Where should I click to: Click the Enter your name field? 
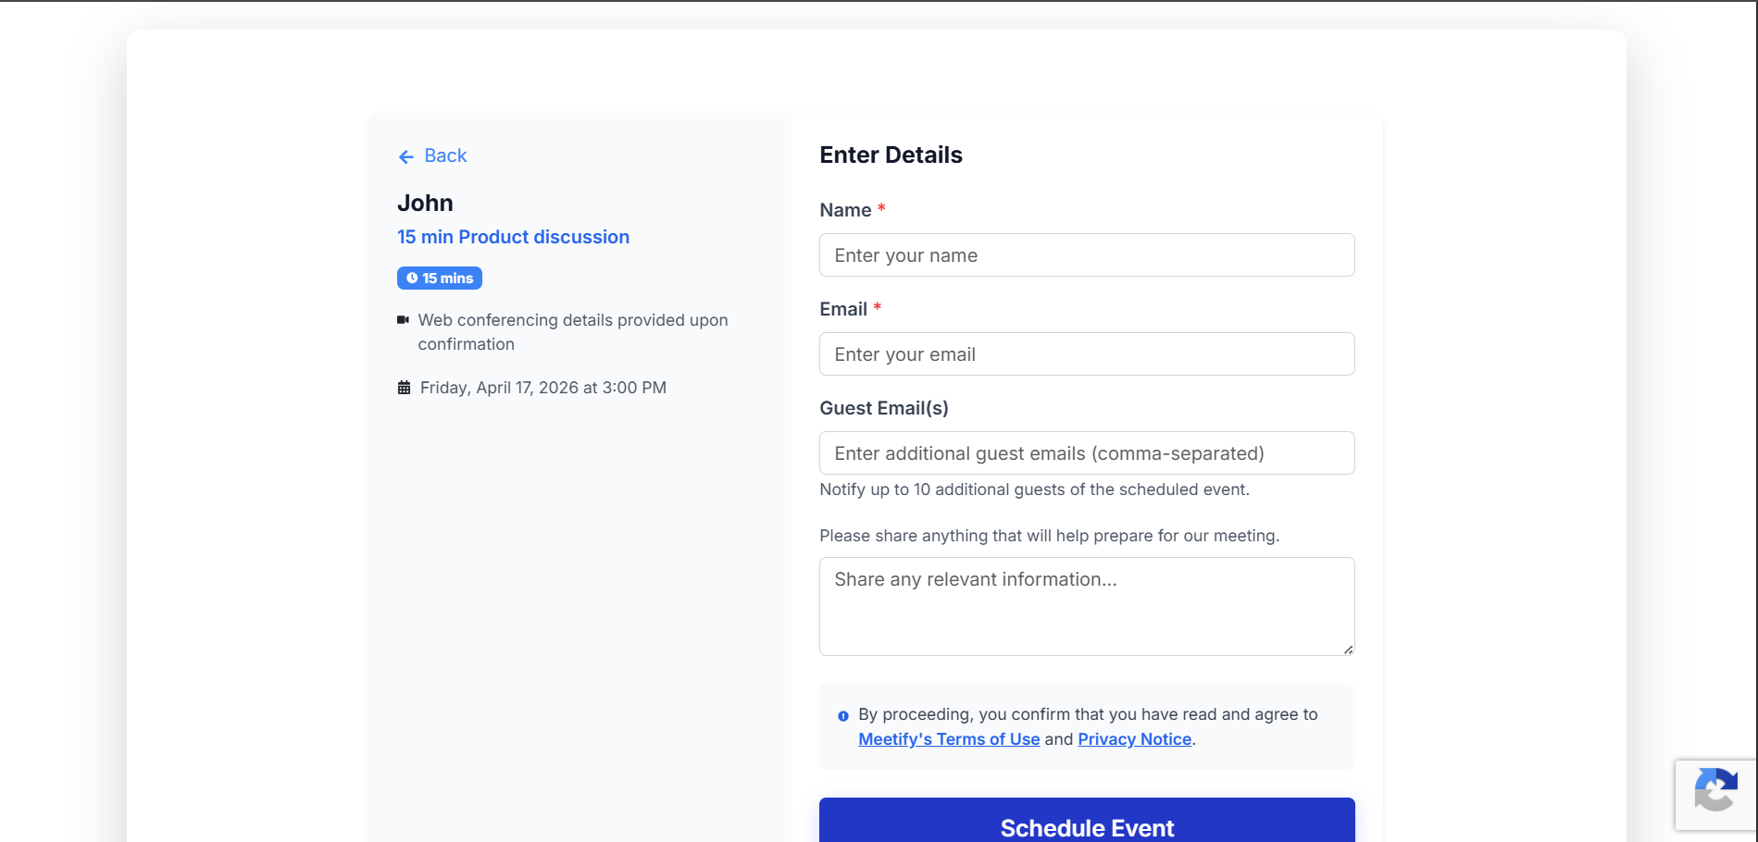(1086, 254)
